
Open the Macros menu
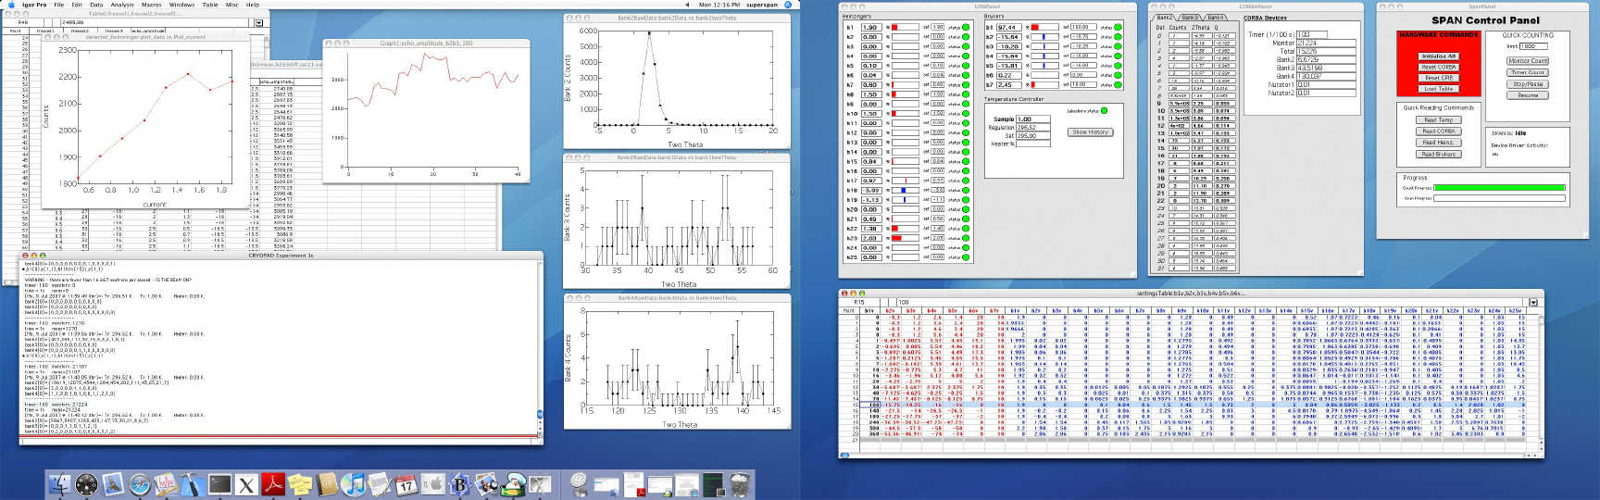pos(152,5)
